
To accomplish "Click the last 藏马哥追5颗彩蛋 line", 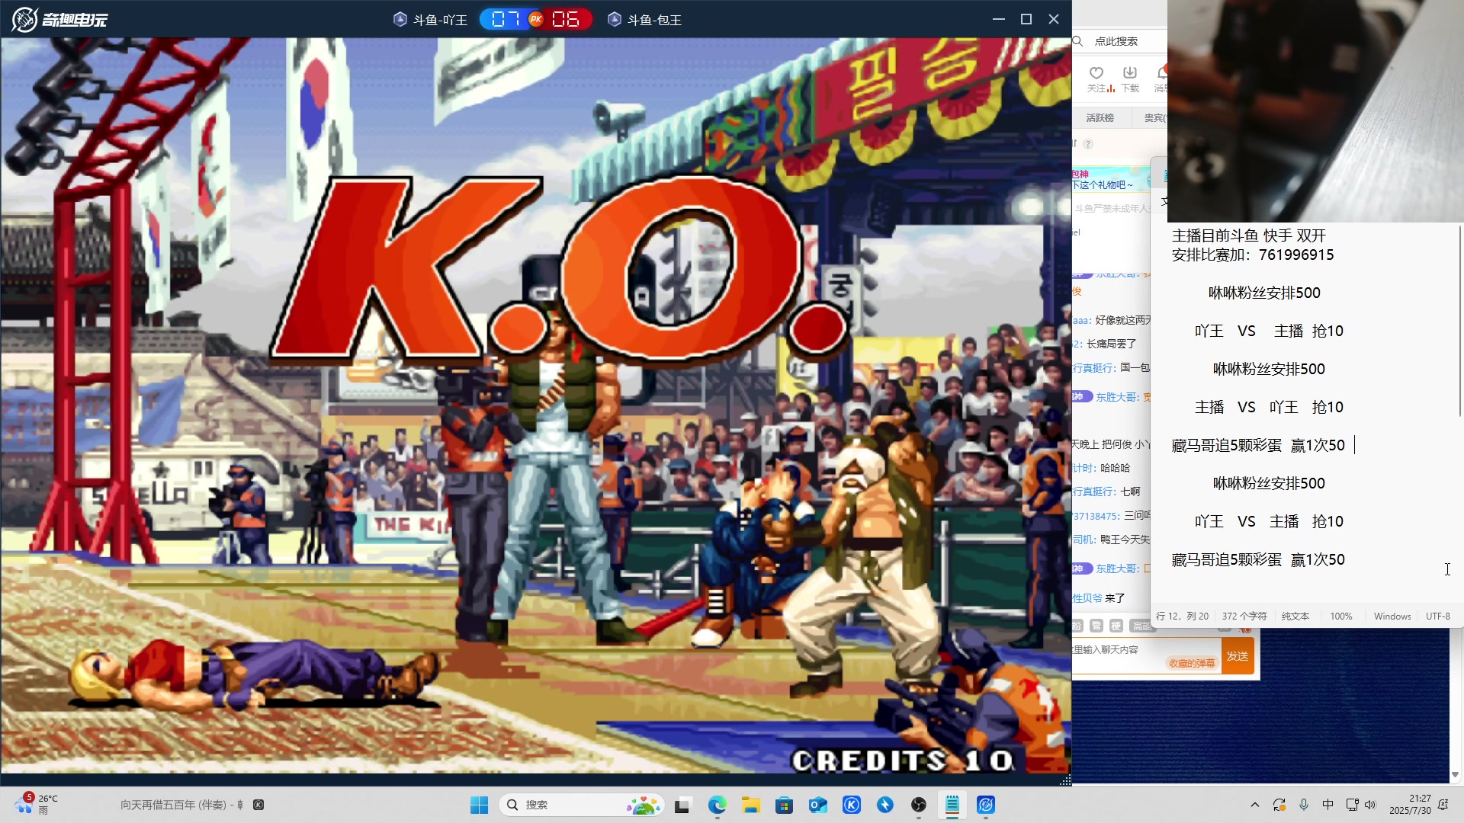I will pos(1258,560).
